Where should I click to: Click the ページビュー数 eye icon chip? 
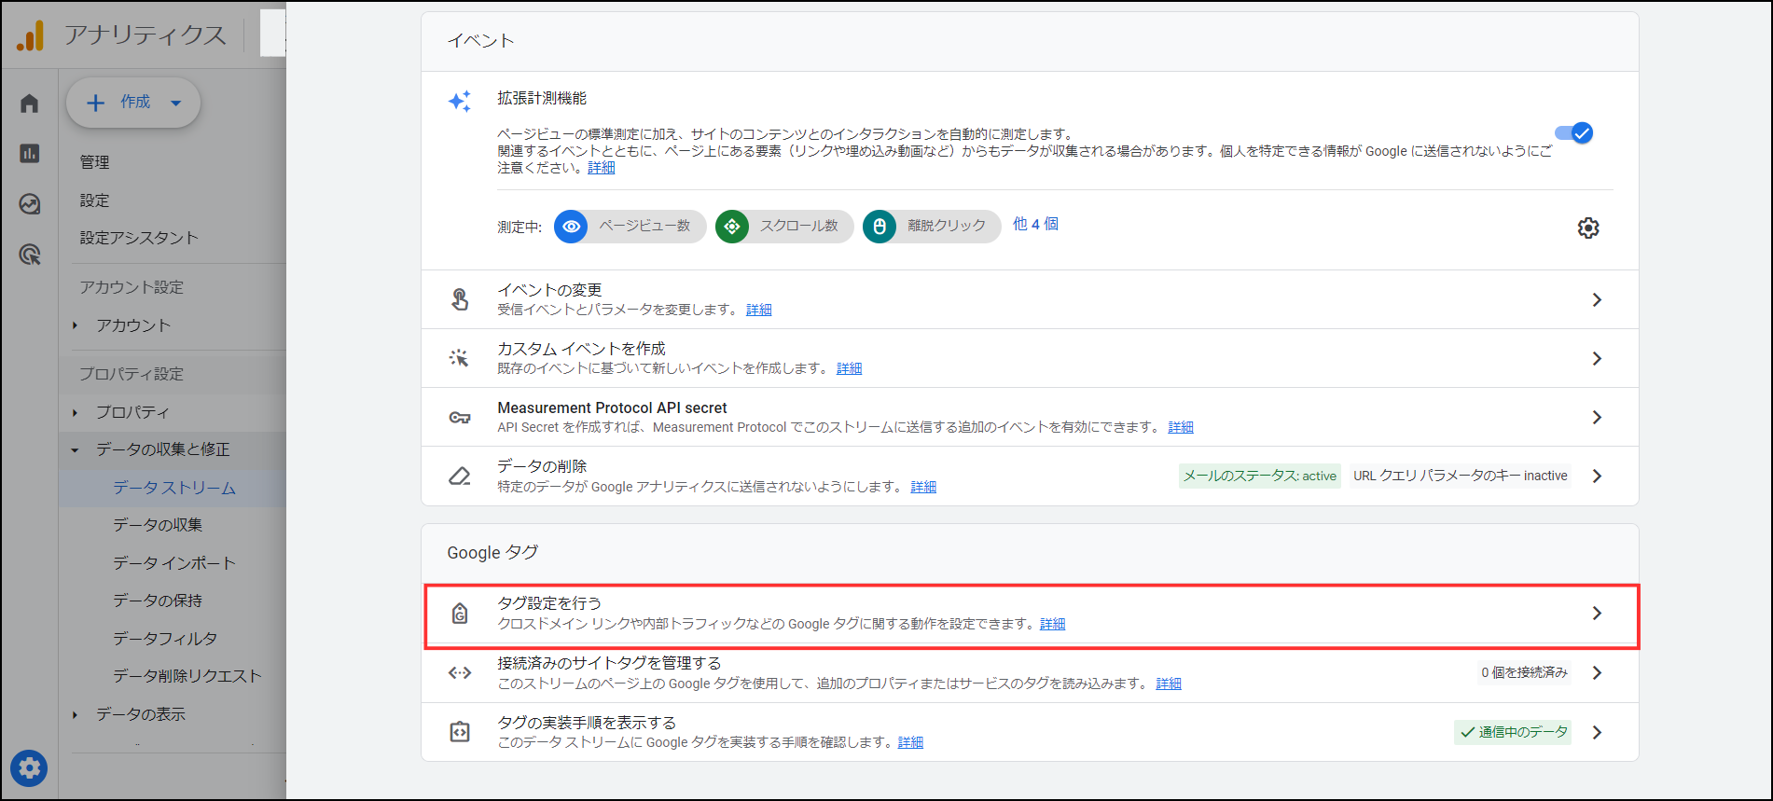(x=630, y=226)
